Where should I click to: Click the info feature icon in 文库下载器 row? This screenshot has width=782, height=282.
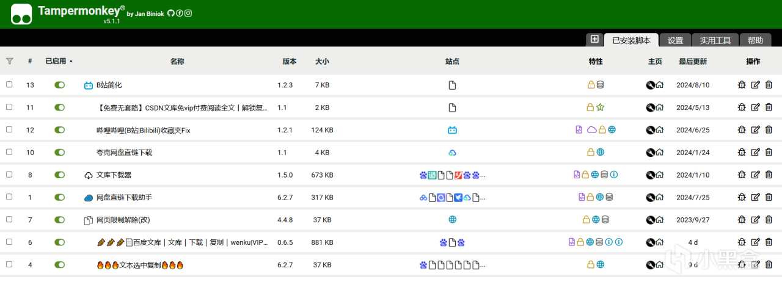(x=614, y=175)
